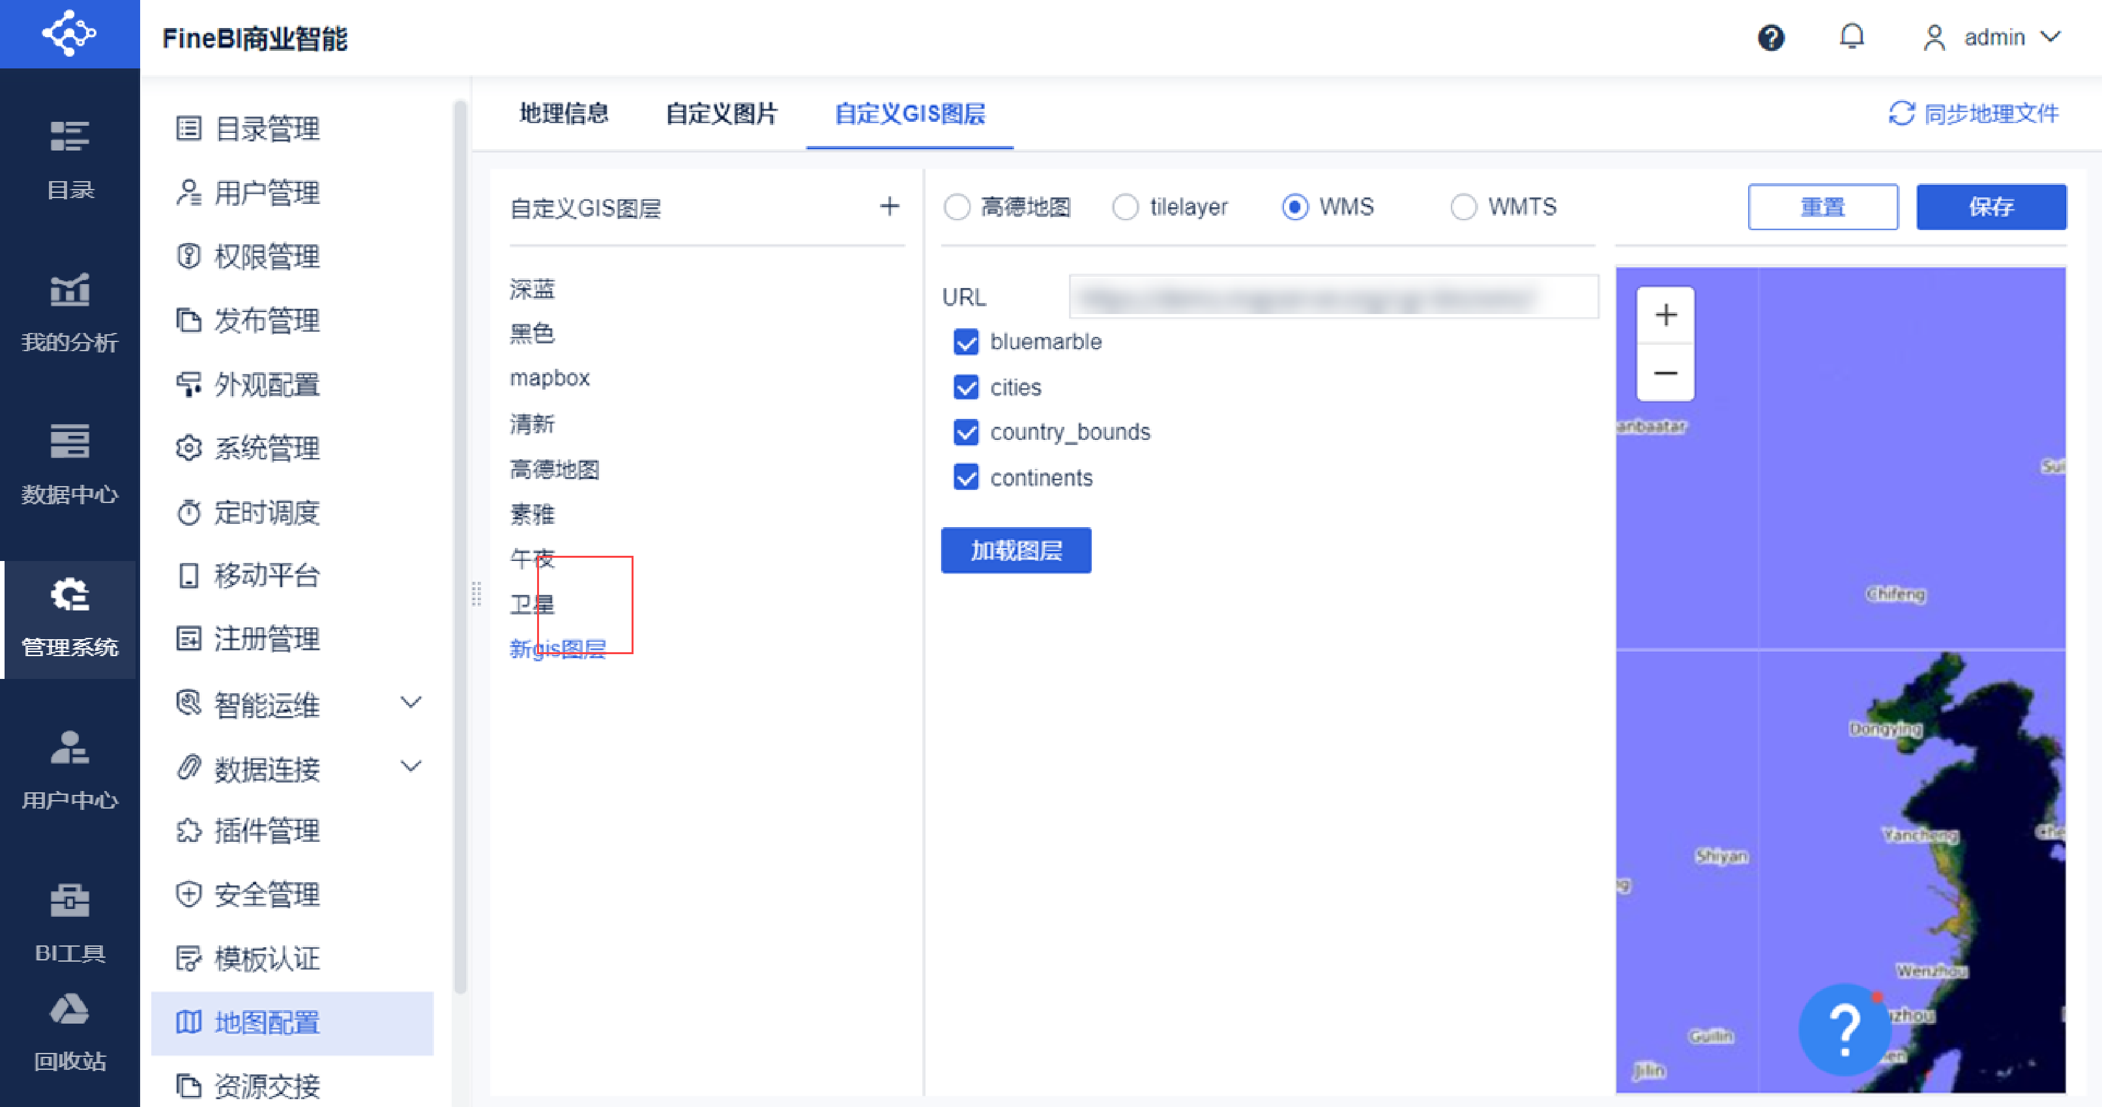Click the 加载图层 button
This screenshot has height=1107, width=2102.
tap(1015, 551)
